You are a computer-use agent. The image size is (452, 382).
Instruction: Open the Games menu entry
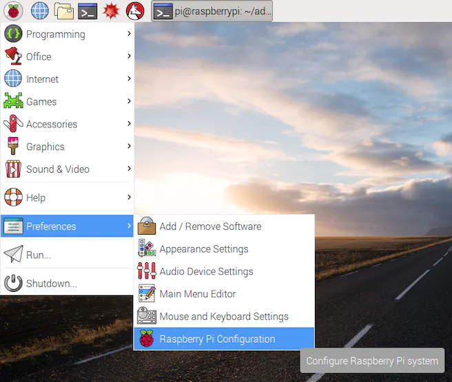[x=67, y=101]
